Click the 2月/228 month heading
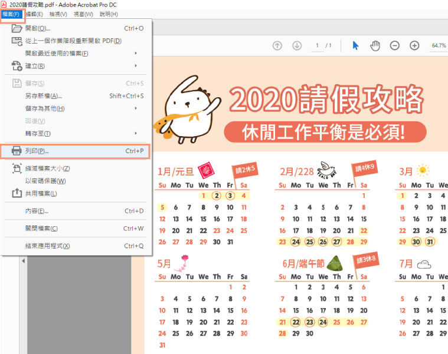The width and height of the screenshot is (448, 354). tap(296, 171)
